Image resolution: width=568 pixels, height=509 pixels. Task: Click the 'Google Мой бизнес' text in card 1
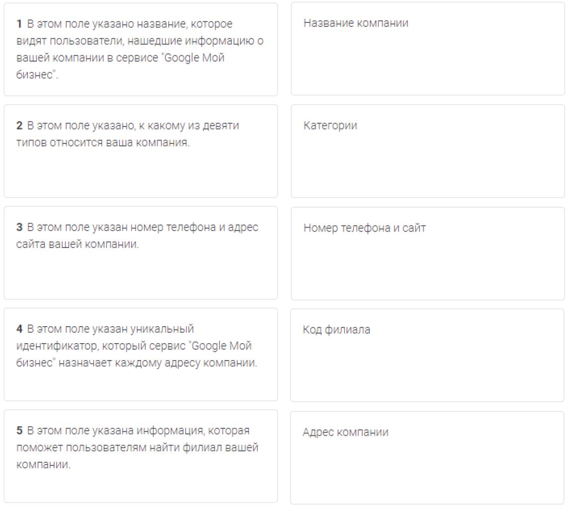pos(120,66)
